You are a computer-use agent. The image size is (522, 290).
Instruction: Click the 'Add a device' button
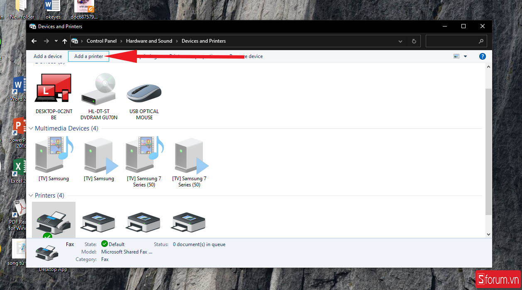[48, 56]
